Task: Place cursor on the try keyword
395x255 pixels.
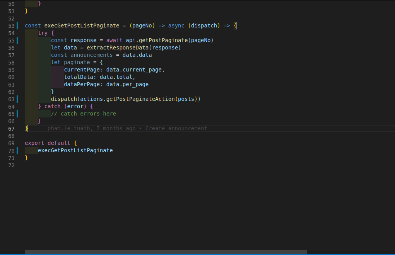Action: click(x=43, y=33)
